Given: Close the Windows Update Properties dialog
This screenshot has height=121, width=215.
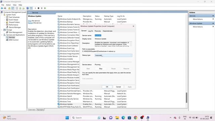Looking at the screenshot, I should 133,26.
